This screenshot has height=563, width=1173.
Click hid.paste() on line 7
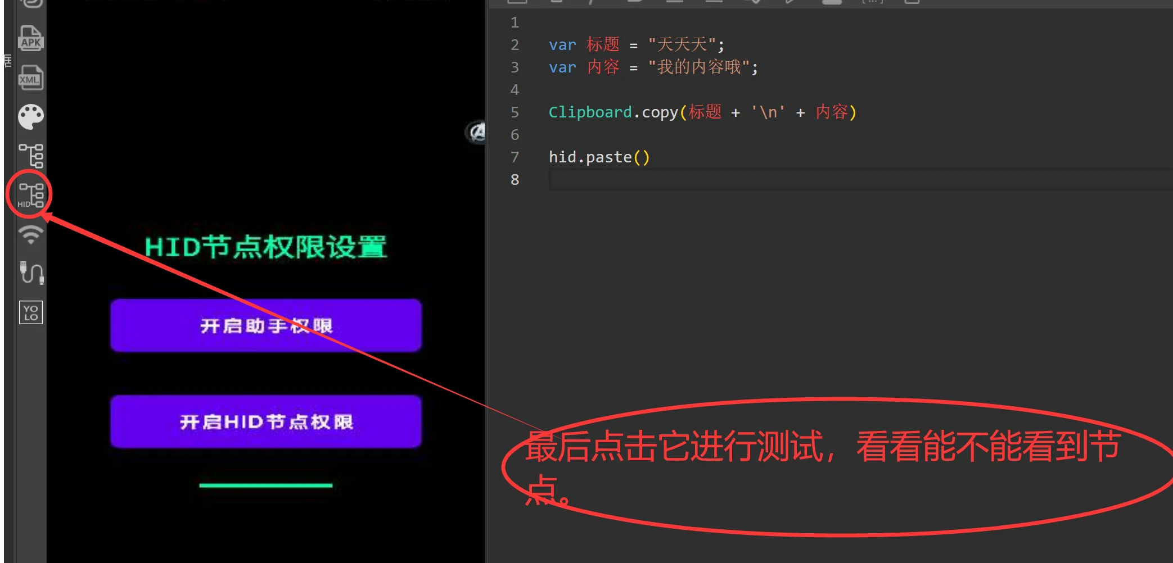(x=599, y=157)
